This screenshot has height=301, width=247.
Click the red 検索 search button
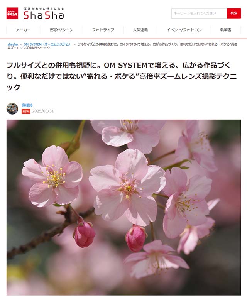click(x=234, y=13)
